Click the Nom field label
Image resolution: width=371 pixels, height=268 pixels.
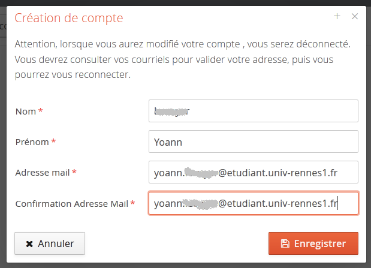tap(25, 111)
